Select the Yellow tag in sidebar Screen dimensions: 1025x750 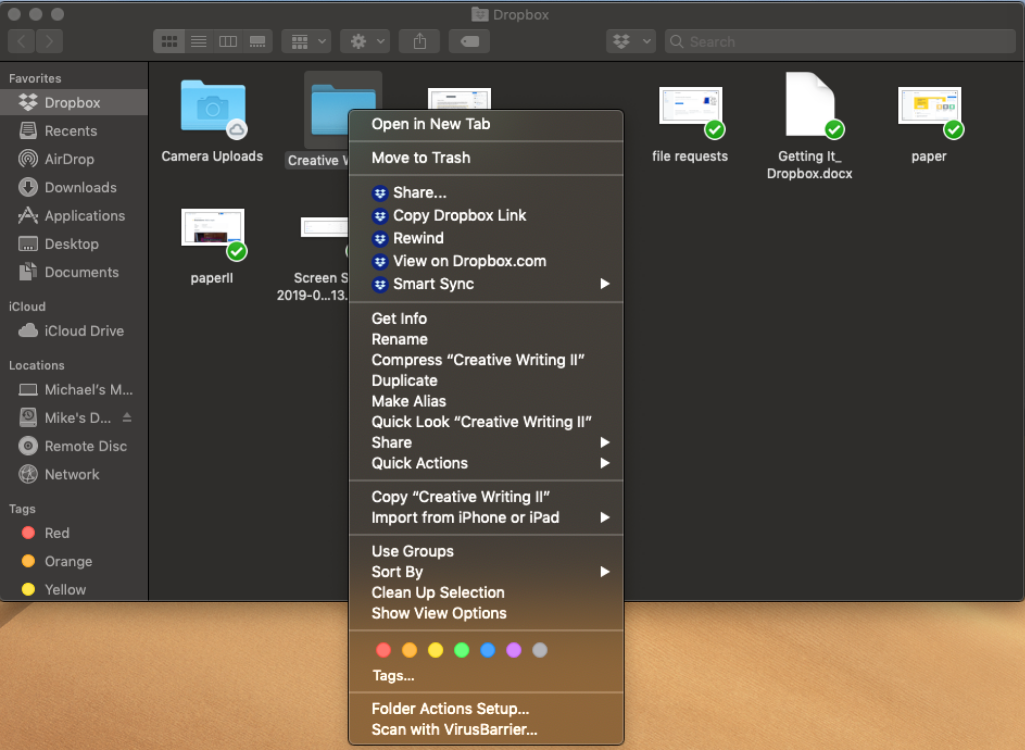point(74,589)
